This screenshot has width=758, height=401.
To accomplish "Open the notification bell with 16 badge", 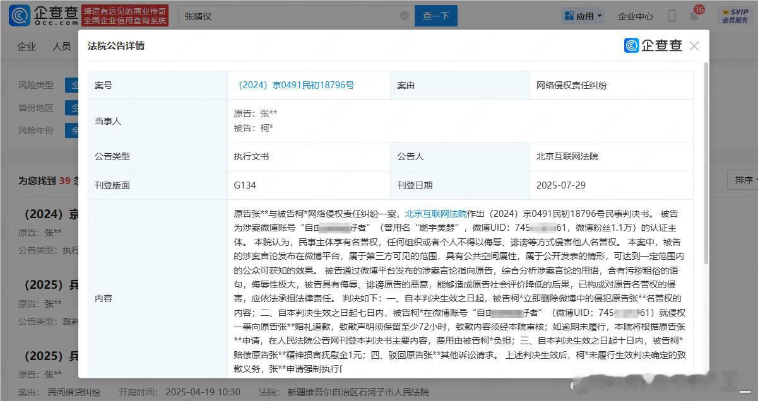I will [x=694, y=16].
